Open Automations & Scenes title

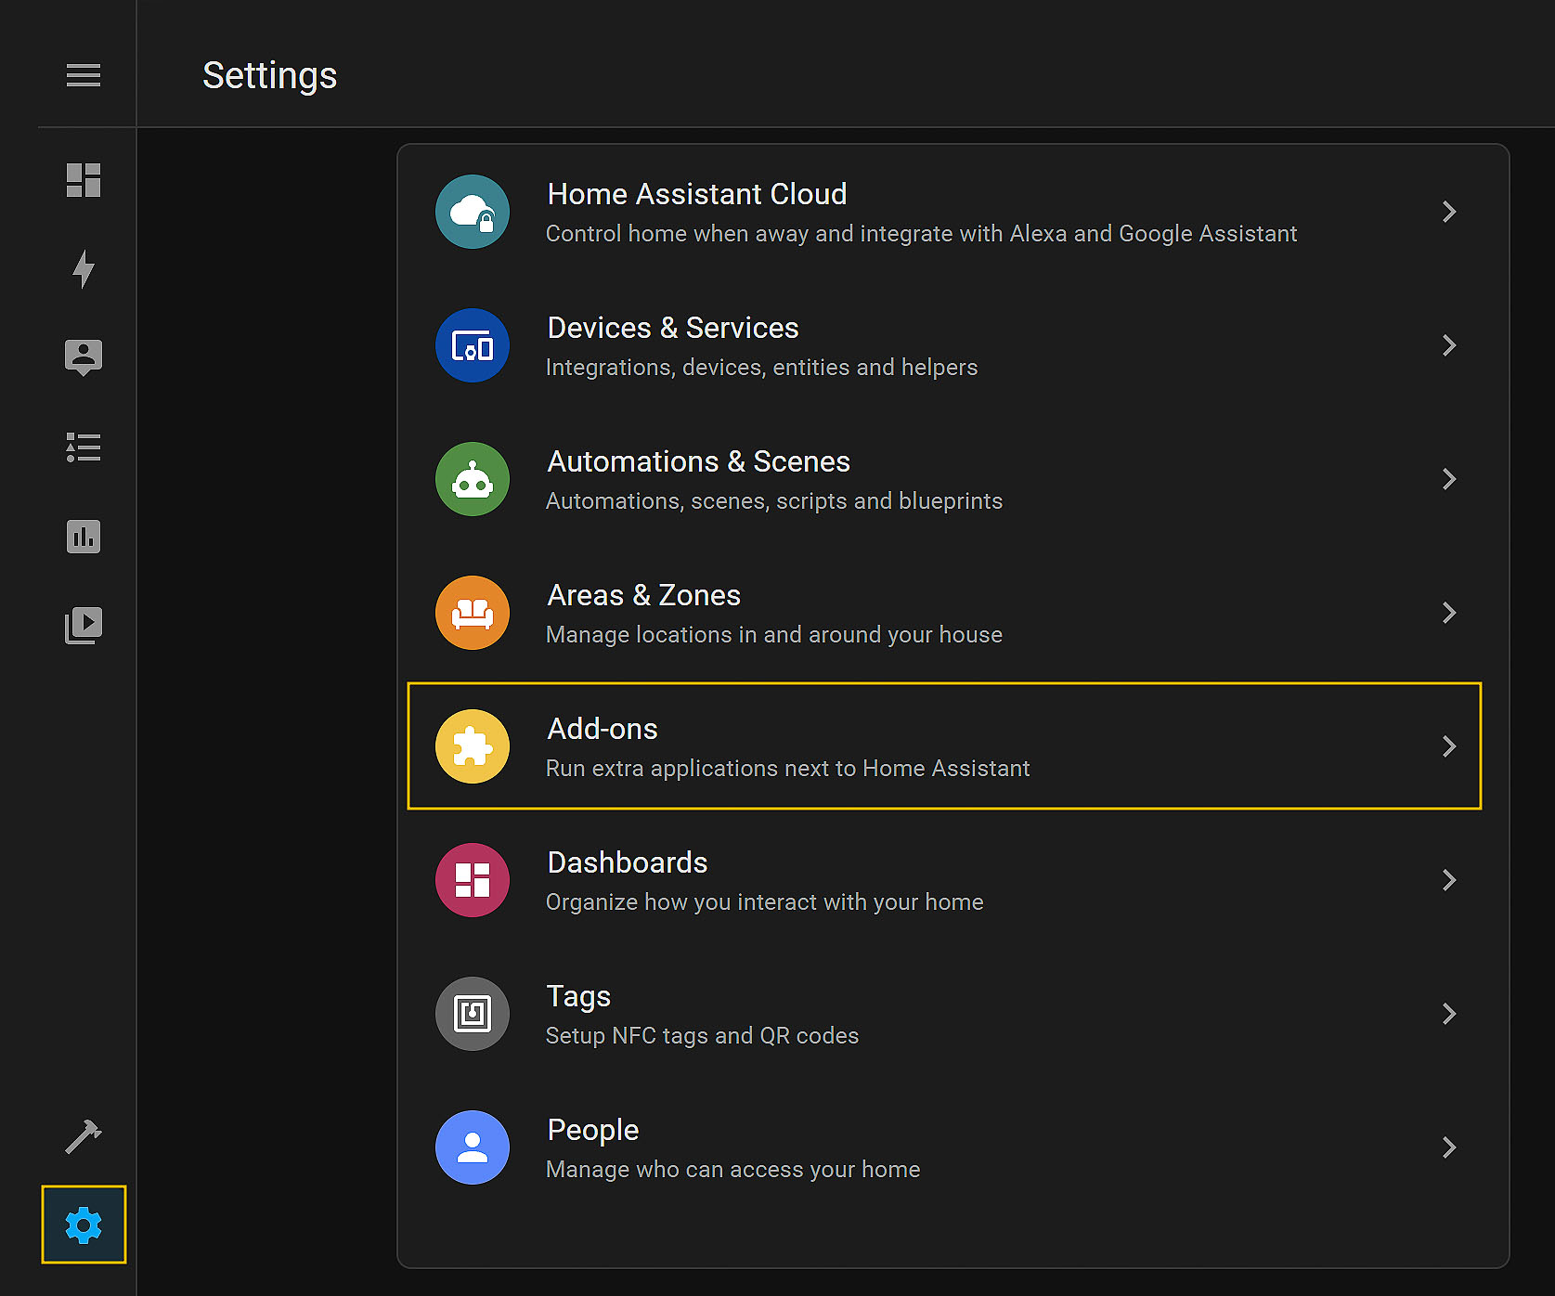pyautogui.click(x=699, y=461)
